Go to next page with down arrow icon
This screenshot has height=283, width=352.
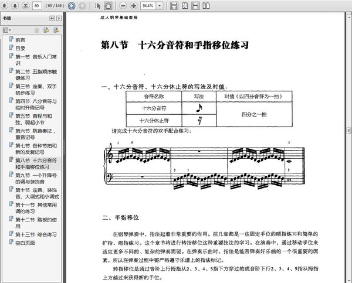click(x=15, y=5)
